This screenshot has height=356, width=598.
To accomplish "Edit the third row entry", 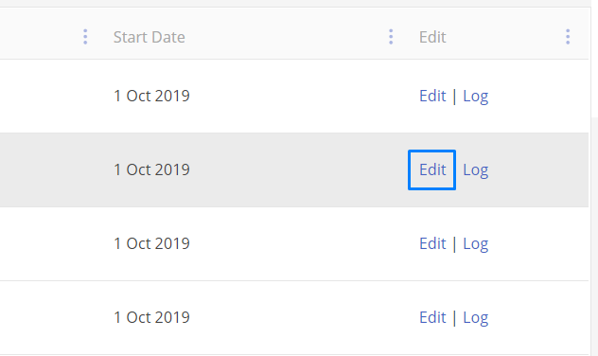I will (432, 243).
